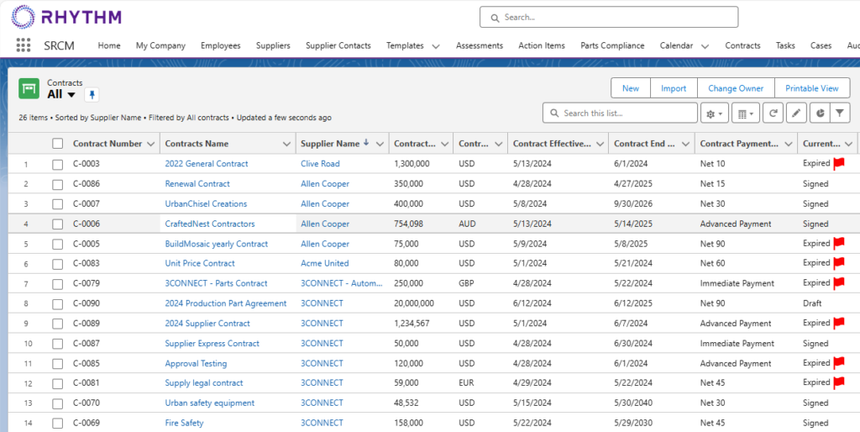This screenshot has height=432, width=860.
Task: Check the box for contract C-0003
Action: [x=58, y=164]
